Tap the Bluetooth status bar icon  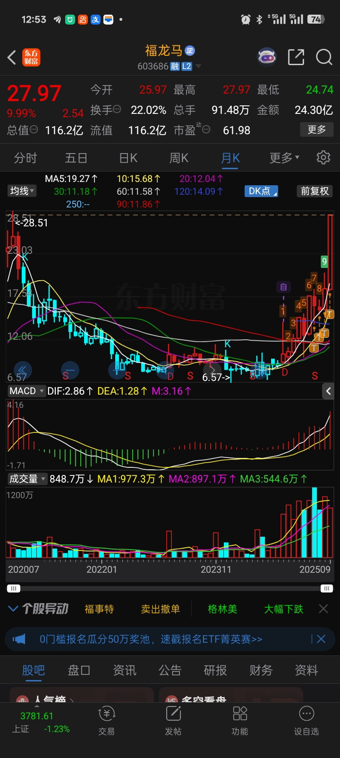(x=259, y=19)
